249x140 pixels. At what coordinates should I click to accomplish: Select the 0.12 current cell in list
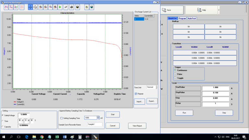[149, 19]
